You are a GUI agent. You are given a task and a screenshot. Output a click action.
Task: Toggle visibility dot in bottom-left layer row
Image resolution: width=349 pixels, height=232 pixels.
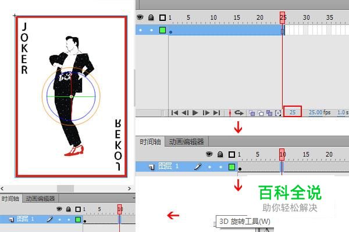coord(59,220)
